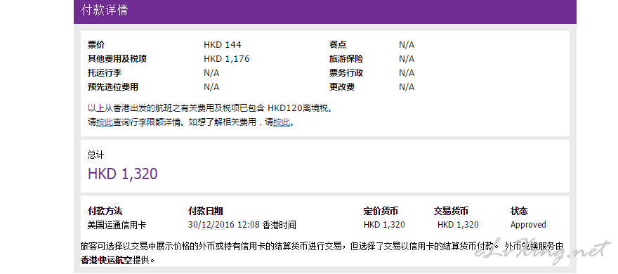The width and height of the screenshot is (618, 274).
Task: Select the 付款日期 column header
Action: tap(205, 211)
